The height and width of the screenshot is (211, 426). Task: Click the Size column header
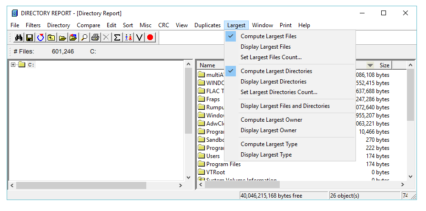coord(385,65)
